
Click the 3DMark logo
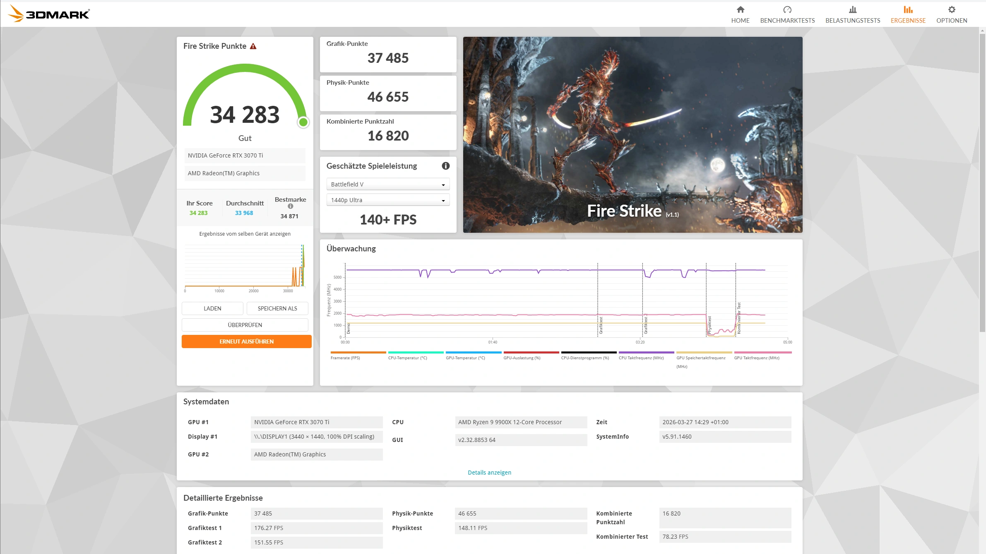coord(49,14)
